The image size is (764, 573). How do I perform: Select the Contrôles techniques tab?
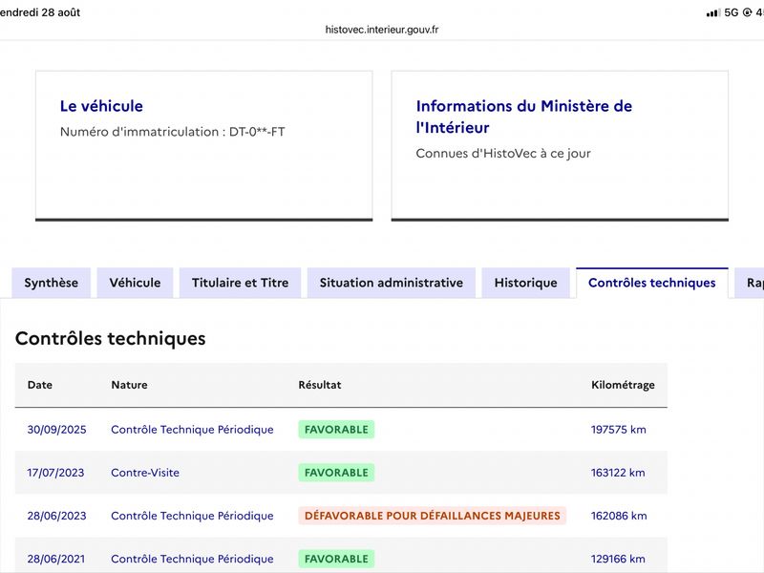(652, 283)
